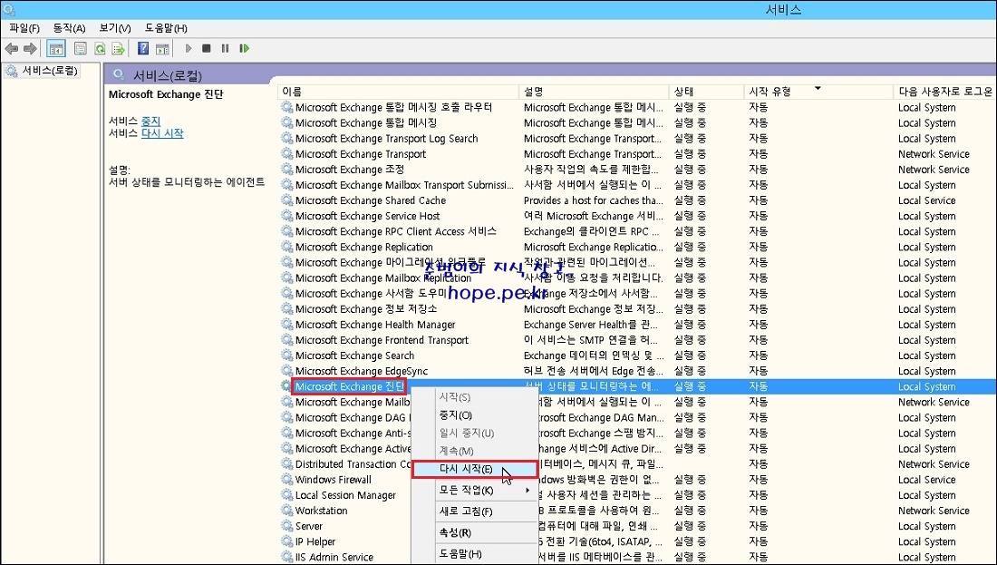Choose 새로 고침(F) in the context menu
Viewport: 997px width, 565px height.
pyautogui.click(x=474, y=511)
